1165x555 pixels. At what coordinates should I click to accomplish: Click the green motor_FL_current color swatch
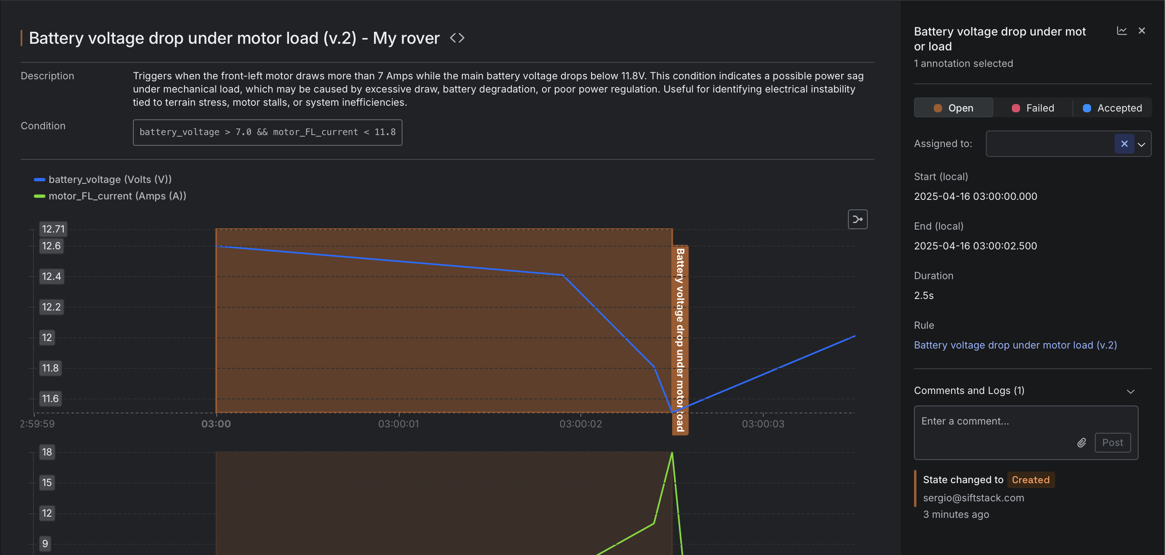[39, 196]
